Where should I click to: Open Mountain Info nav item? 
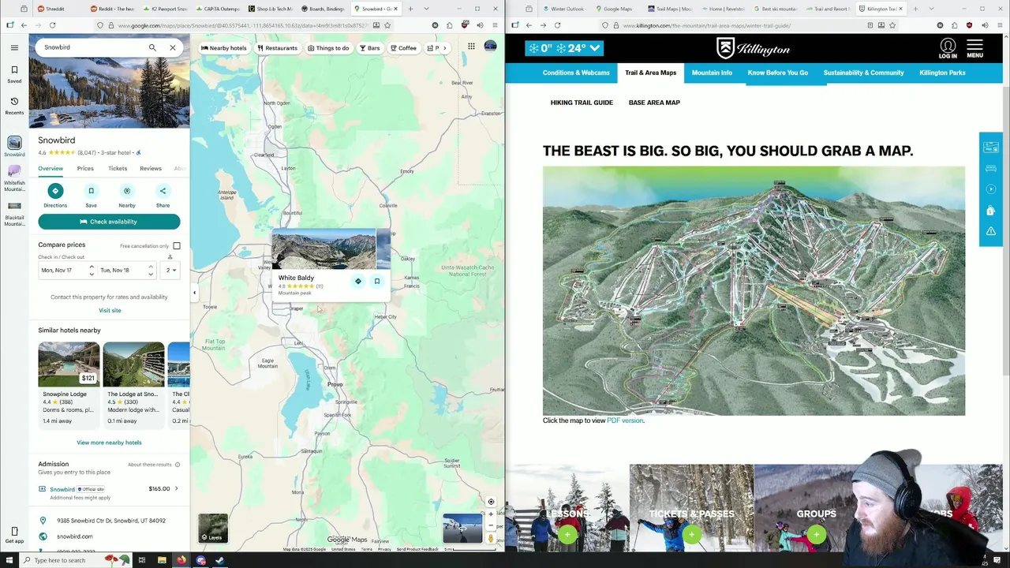[x=712, y=73]
